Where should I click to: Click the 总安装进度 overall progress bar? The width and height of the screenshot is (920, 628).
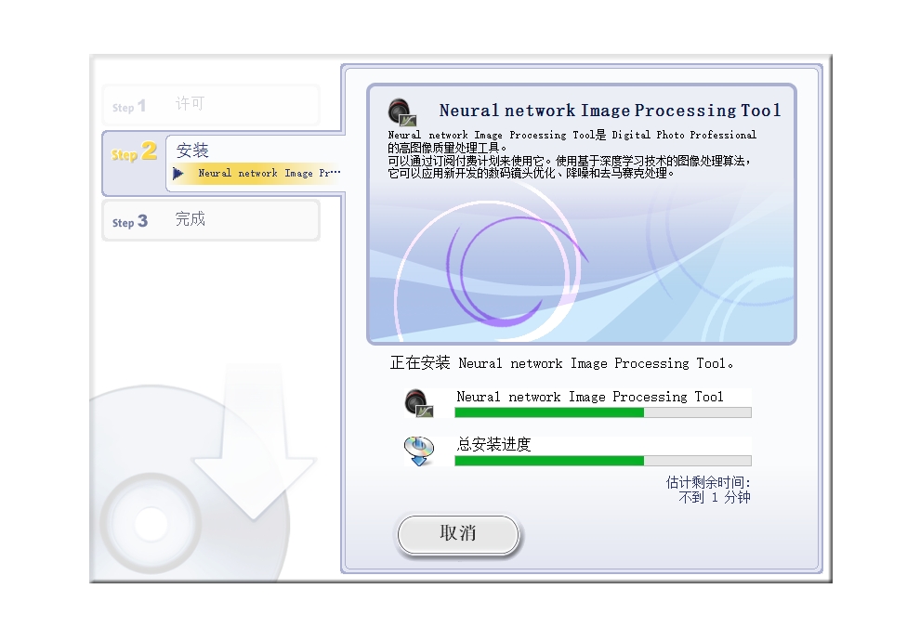point(602,461)
